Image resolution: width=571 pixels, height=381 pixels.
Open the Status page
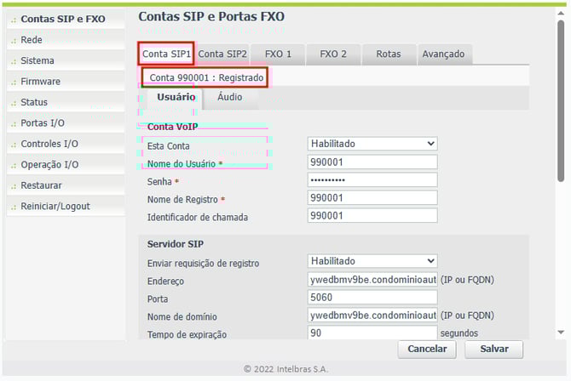point(35,102)
